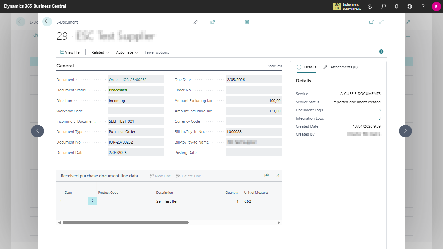Open more options in FactBox pane
443x249 pixels.
(378, 67)
